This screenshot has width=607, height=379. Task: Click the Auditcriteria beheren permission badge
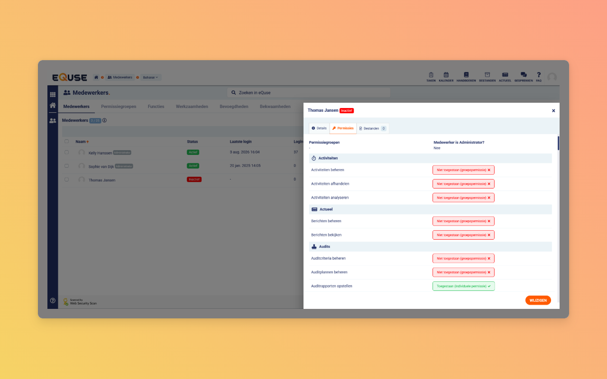[463, 258]
